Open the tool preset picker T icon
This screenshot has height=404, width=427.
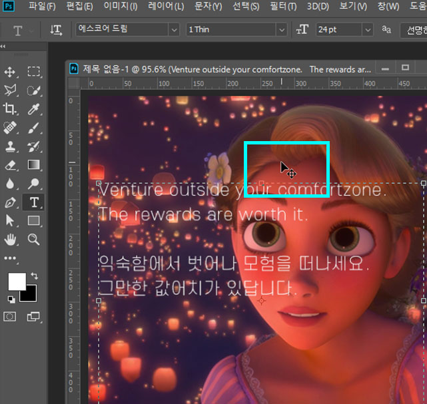pyautogui.click(x=18, y=31)
